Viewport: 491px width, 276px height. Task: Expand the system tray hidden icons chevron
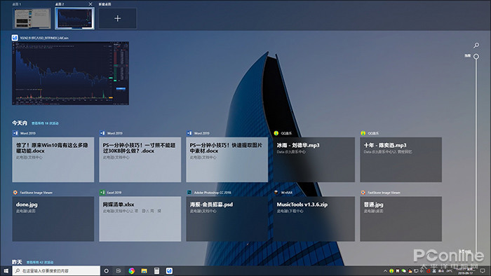[385, 270]
